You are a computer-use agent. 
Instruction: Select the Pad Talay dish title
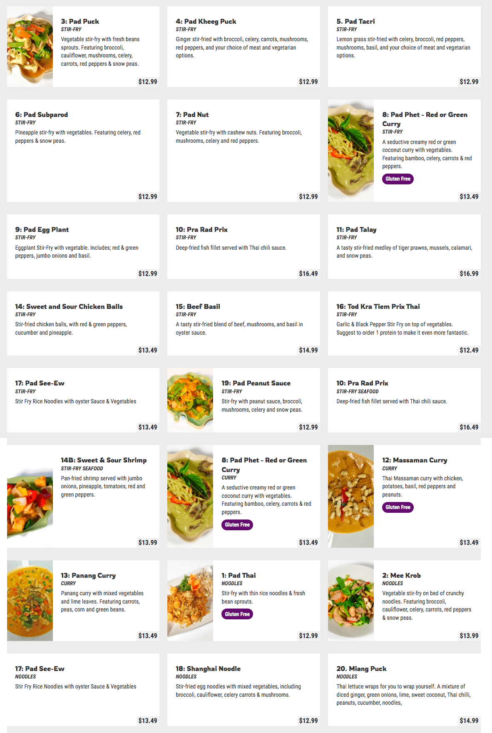click(x=356, y=229)
